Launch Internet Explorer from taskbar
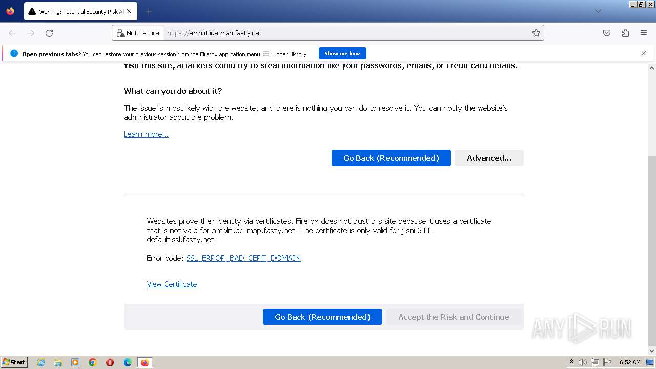 pos(40,362)
